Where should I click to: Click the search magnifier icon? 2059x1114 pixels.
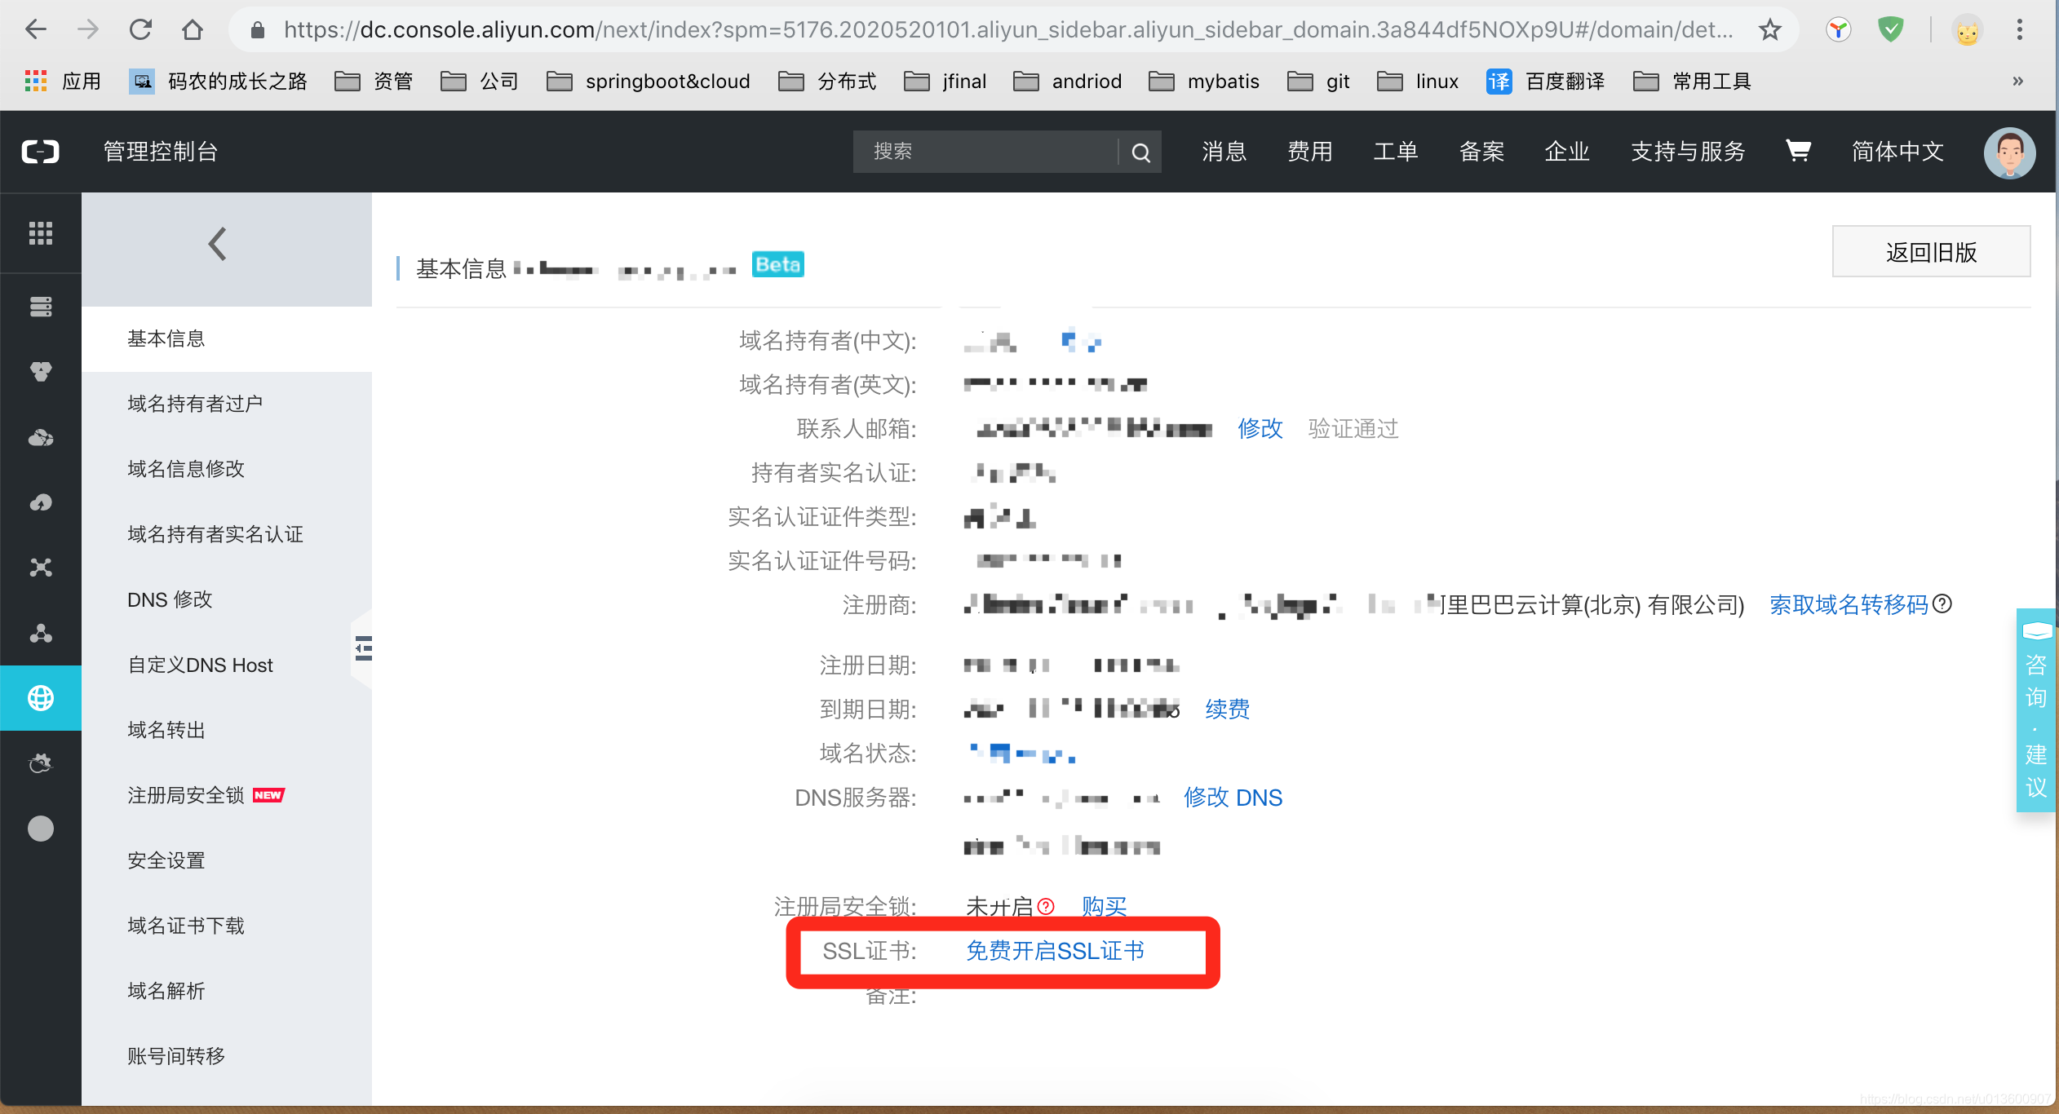(1140, 152)
